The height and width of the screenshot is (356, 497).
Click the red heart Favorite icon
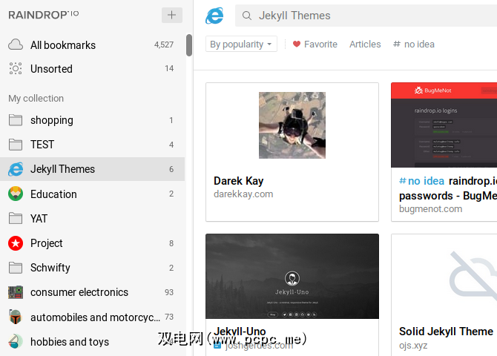click(x=297, y=44)
